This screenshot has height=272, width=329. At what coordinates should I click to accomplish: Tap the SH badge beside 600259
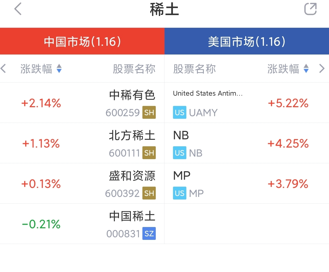tap(149, 113)
